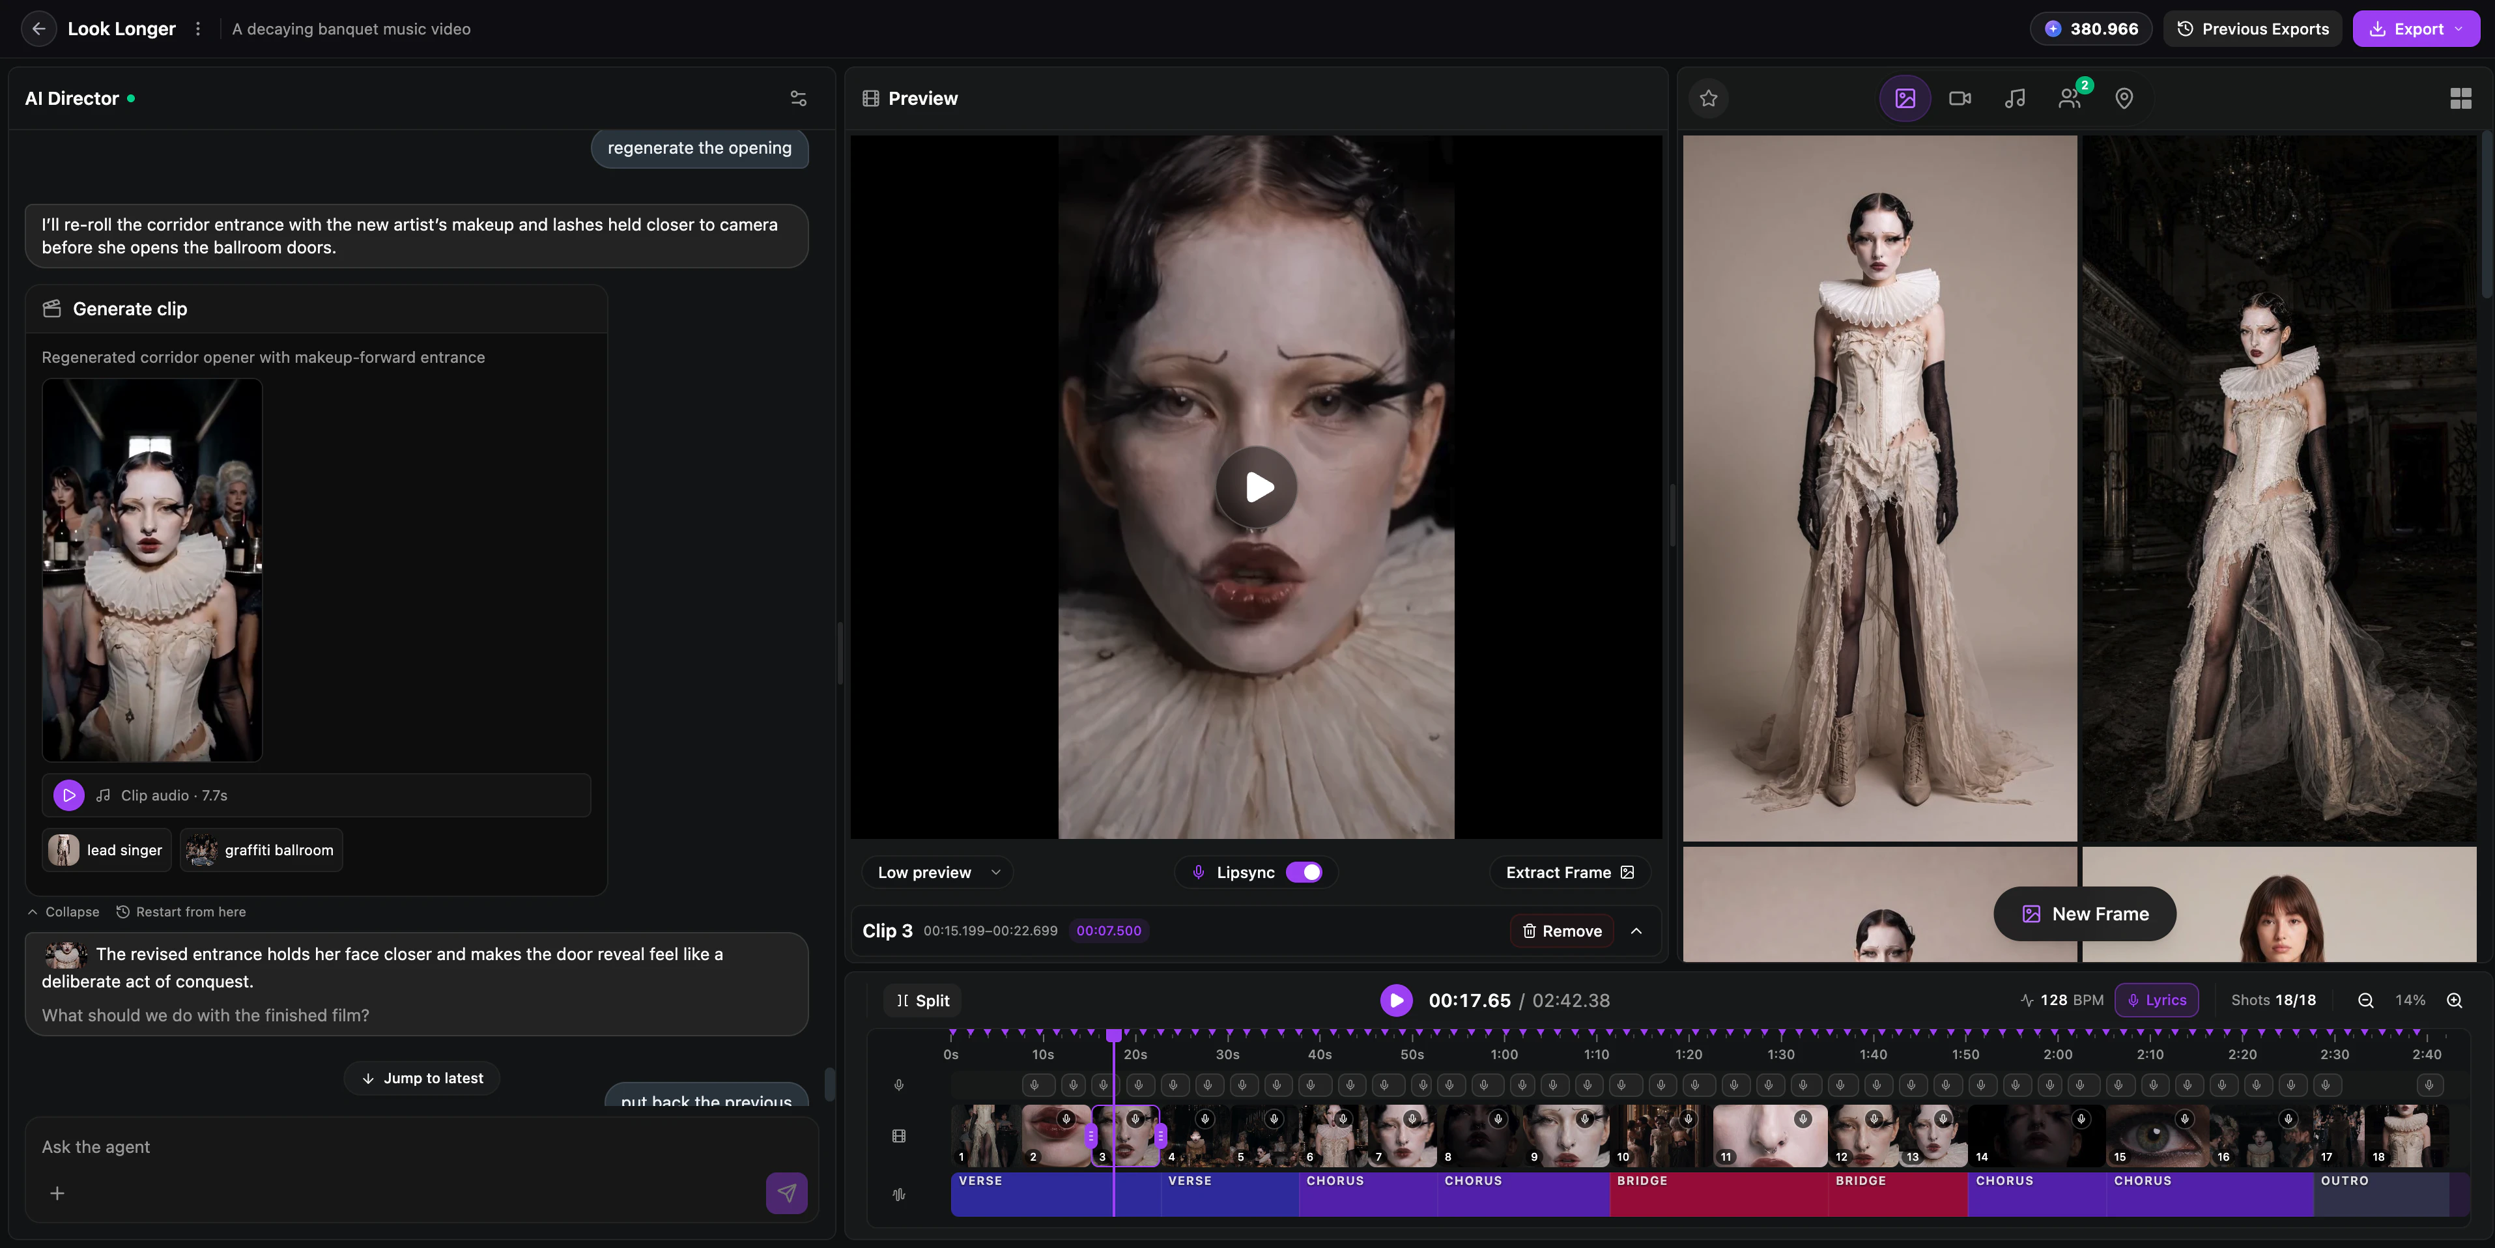Screen dimensions: 2495x1248
Task: Toggle lipsync mic on clip 14
Action: tap(2081, 1119)
